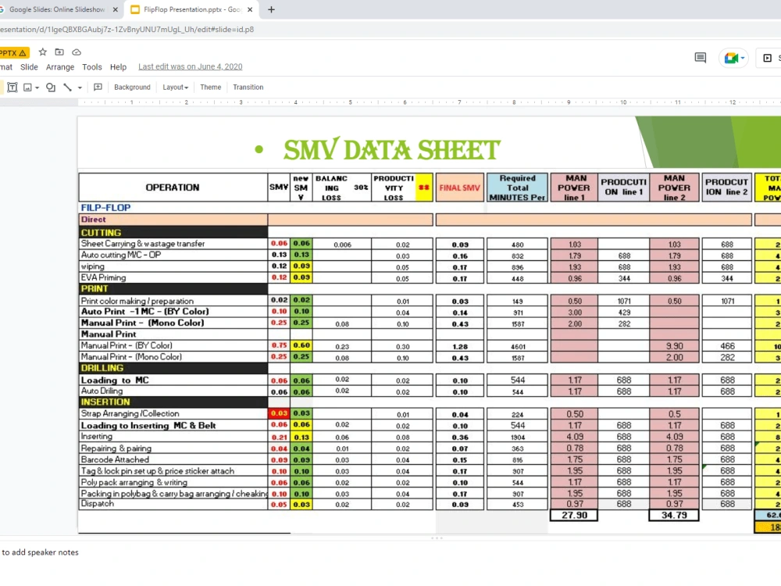This screenshot has height=586, width=781.
Task: Click the Google Meet call button
Action: [x=731, y=58]
